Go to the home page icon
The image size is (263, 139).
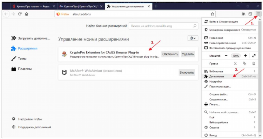coord(27,14)
